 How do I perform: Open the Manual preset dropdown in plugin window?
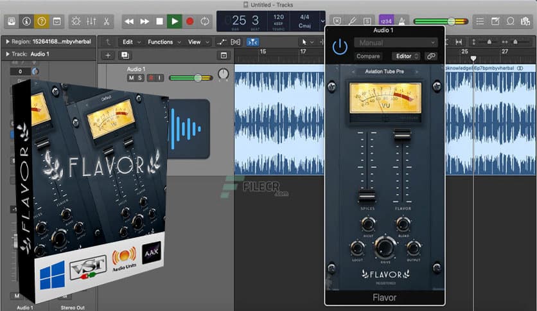[396, 43]
